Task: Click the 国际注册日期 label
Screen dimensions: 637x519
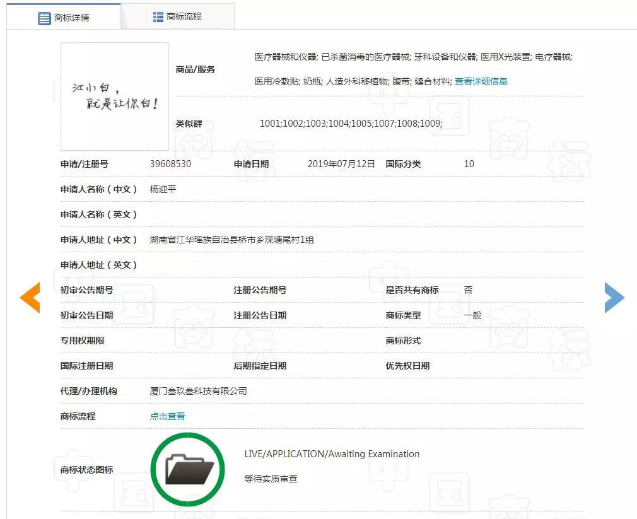Action: pyautogui.click(x=86, y=366)
